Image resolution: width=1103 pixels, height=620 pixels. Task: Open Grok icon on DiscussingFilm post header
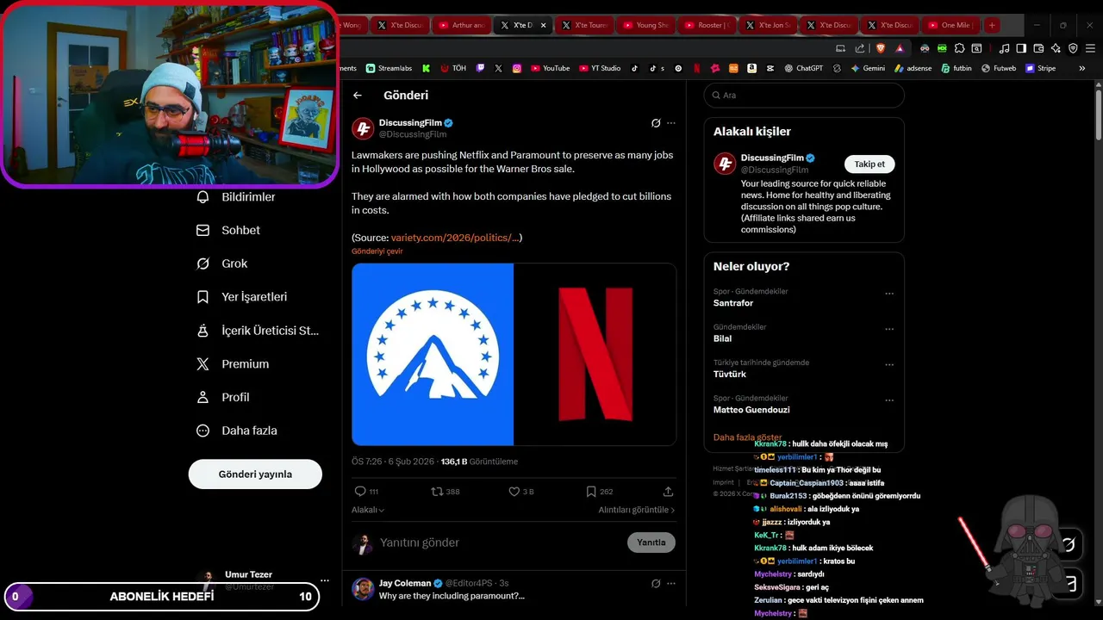point(656,123)
